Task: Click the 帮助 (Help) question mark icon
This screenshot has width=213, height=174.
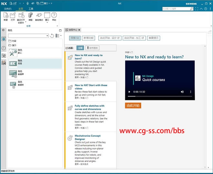Action: [54, 15]
